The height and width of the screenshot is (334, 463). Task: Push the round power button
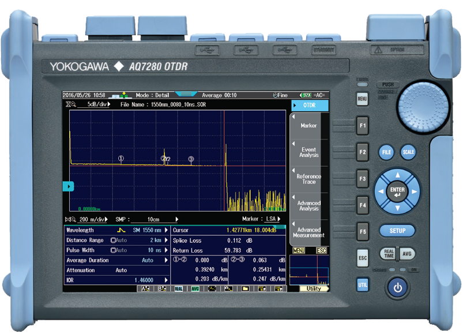[397, 287]
